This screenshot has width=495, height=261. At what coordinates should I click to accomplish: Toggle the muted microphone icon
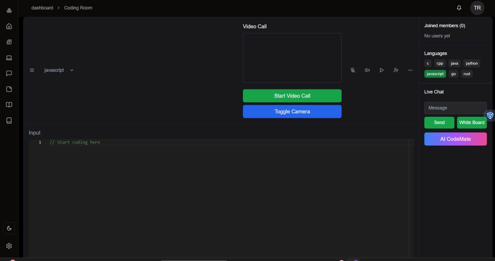pyautogui.click(x=353, y=70)
